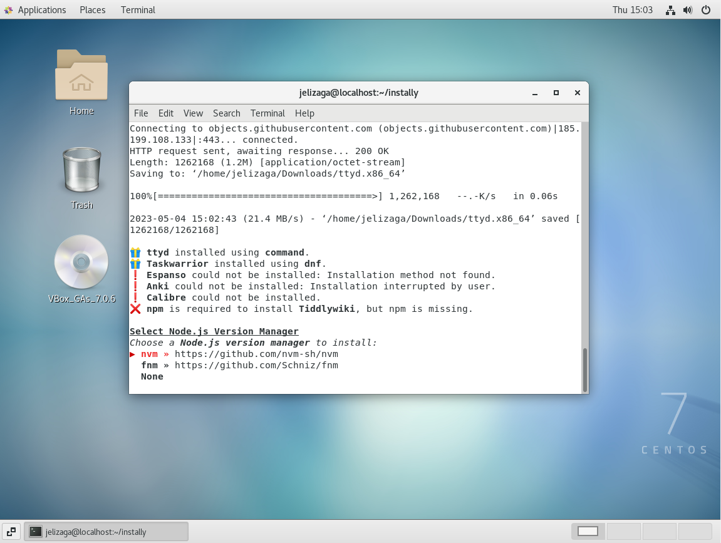Click 'Installation method not found' text

(x=411, y=275)
